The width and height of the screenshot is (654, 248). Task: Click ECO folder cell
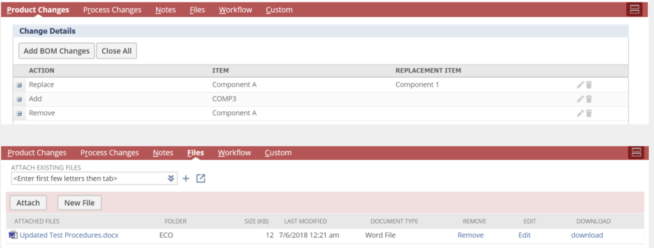pos(166,235)
